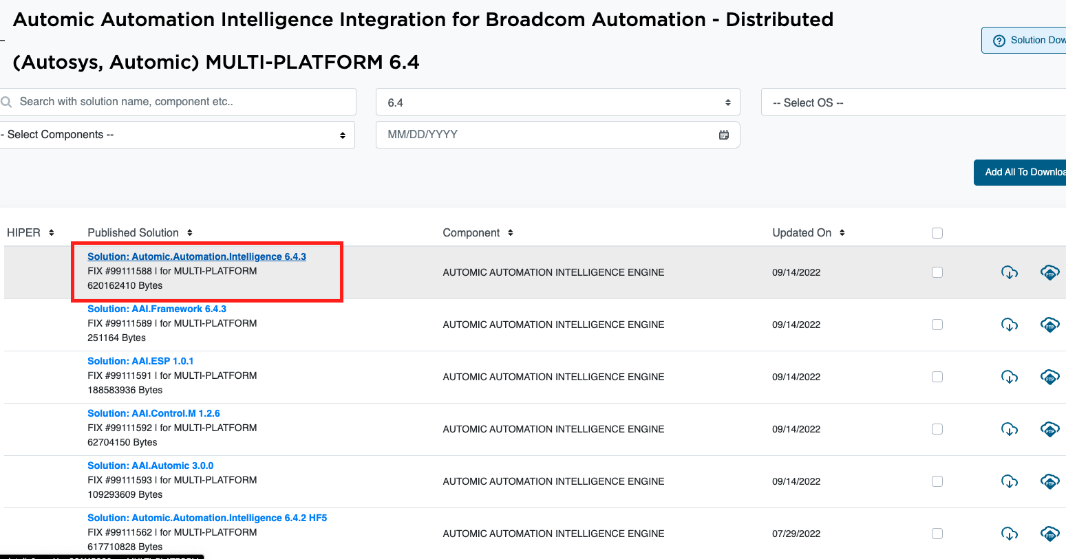The height and width of the screenshot is (559, 1066).
Task: Open the Solution: AAI.ESP 1.0.1 link
Action: coord(140,360)
